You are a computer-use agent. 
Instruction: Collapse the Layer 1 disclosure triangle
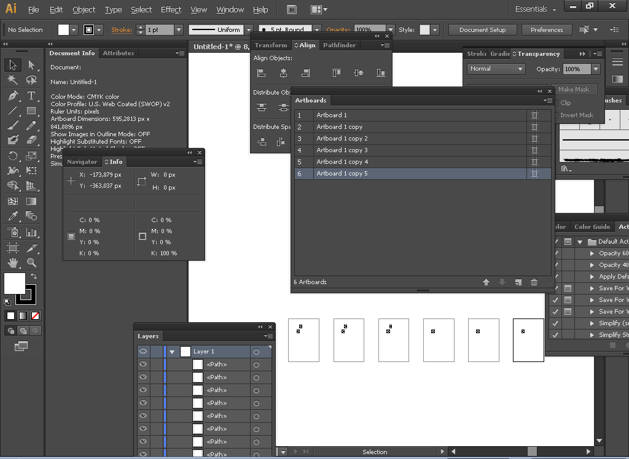point(172,352)
